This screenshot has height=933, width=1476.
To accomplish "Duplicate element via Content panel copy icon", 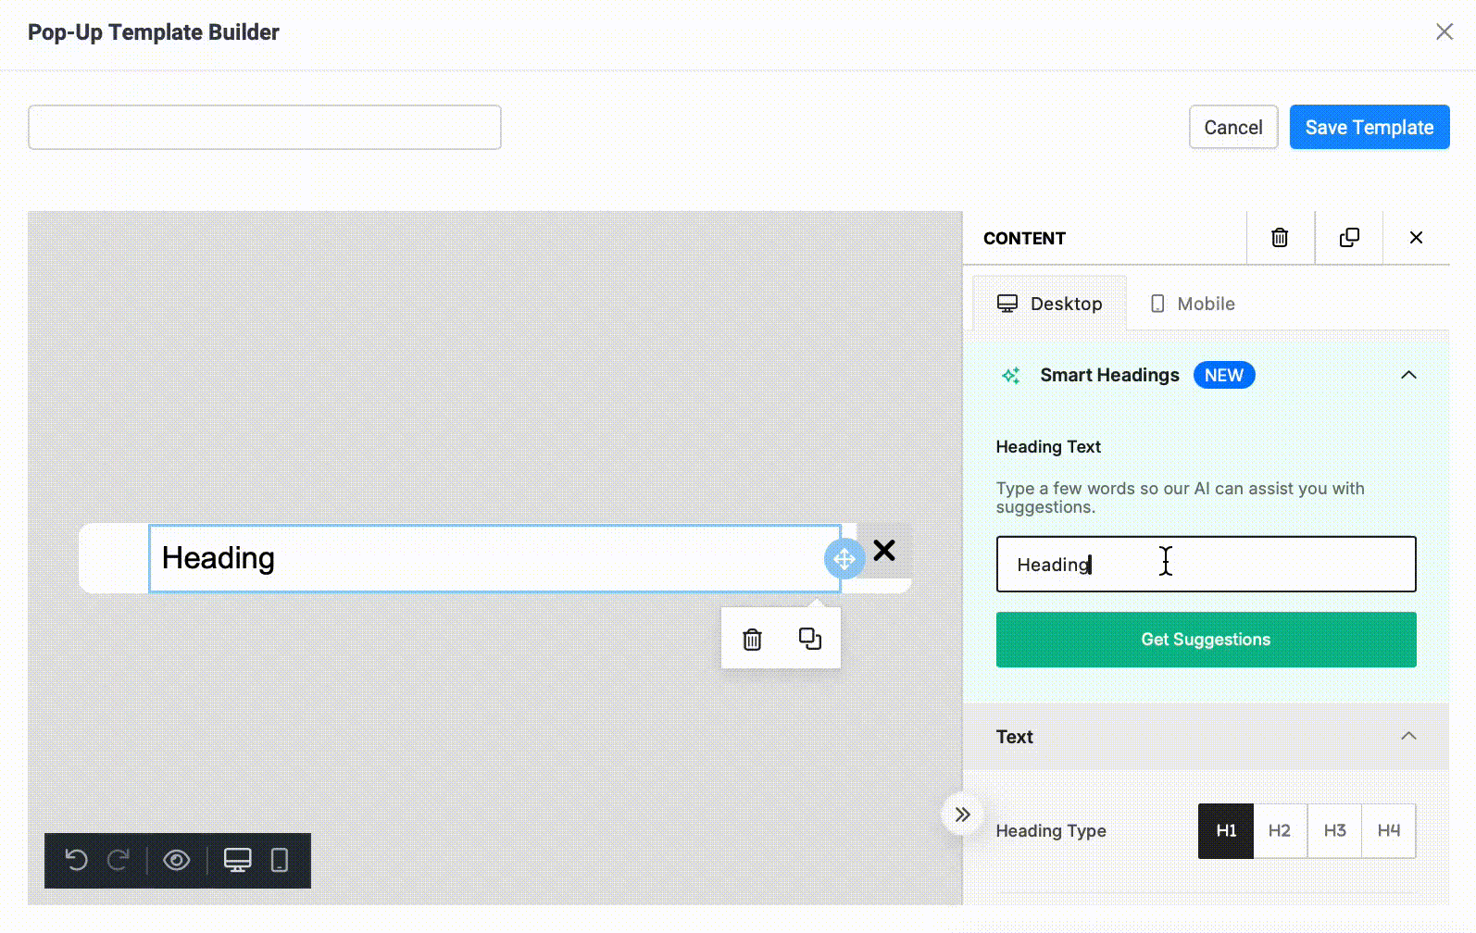I will pos(1349,238).
